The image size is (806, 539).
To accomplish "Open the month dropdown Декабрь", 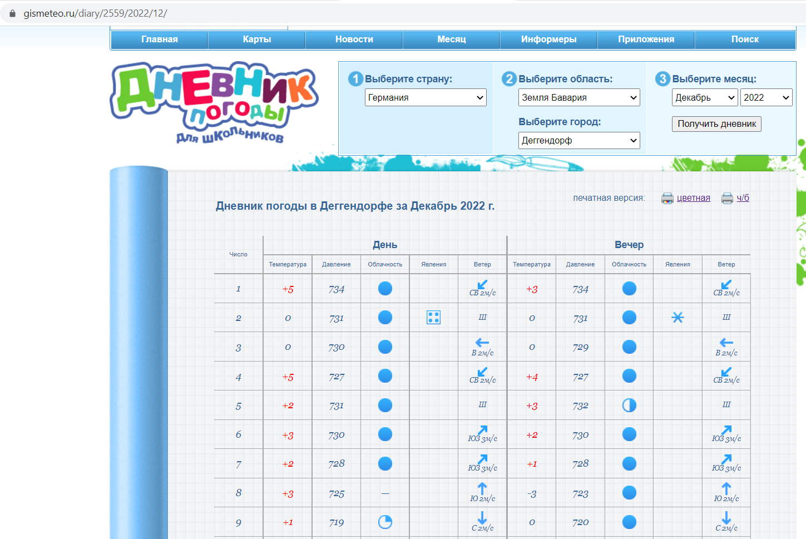I will coord(705,97).
